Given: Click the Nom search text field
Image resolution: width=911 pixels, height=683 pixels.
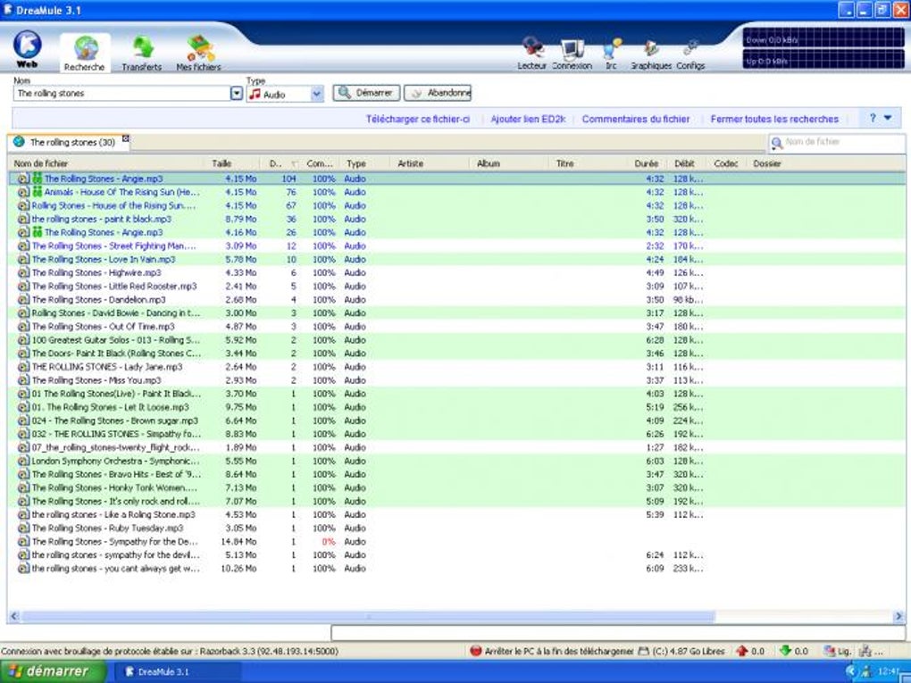Looking at the screenshot, I should (x=121, y=94).
